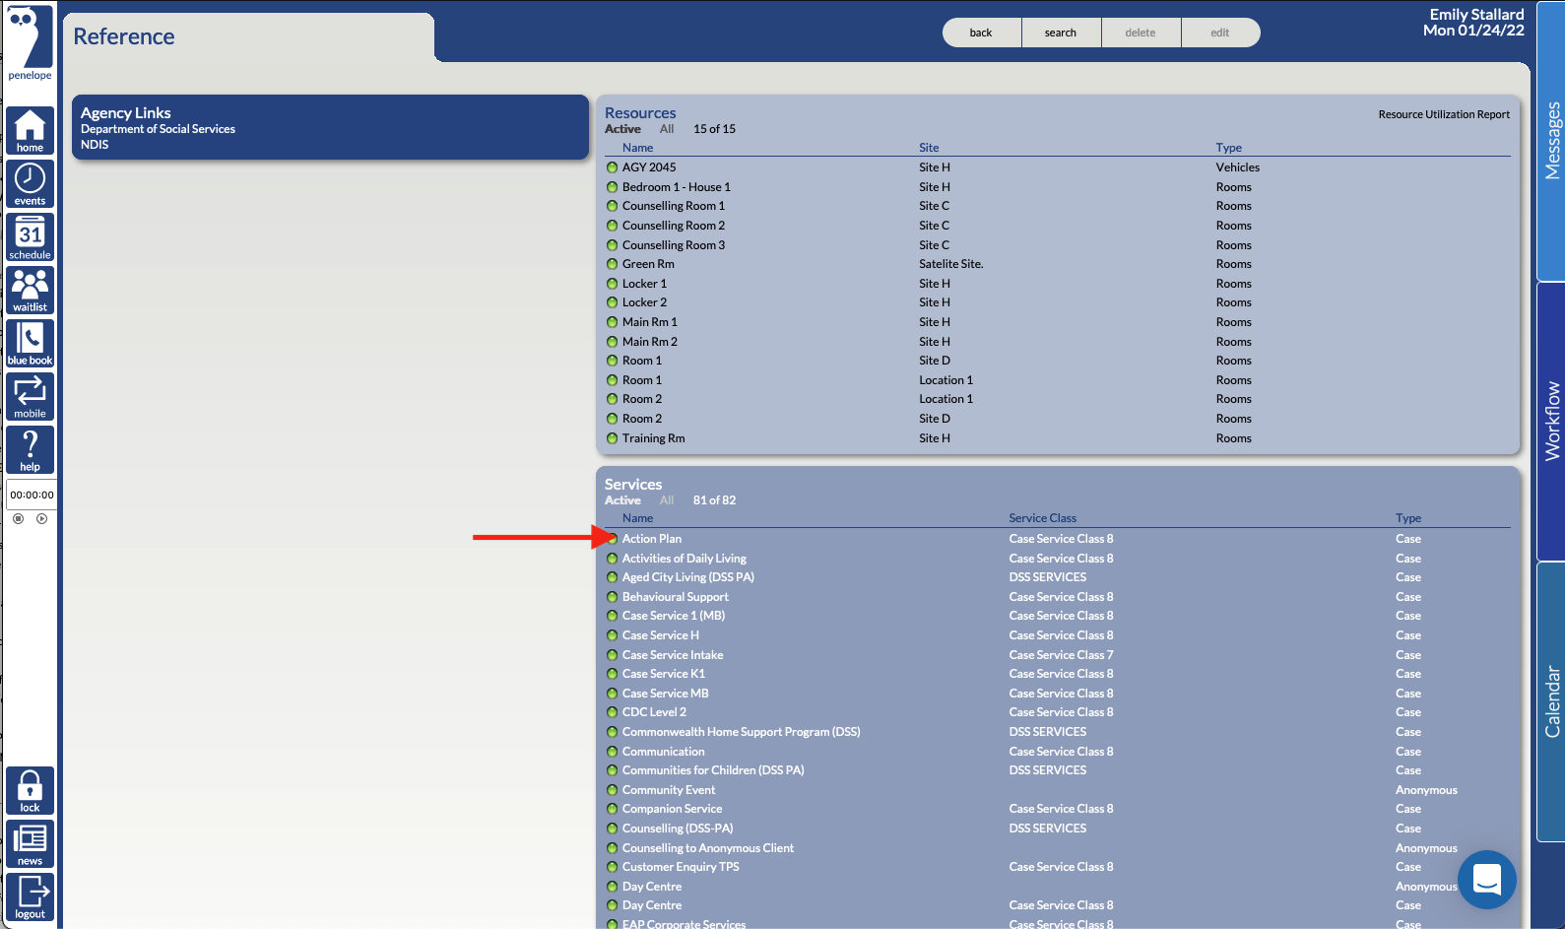Open Commonwealth Home Support Program (DSS) service

742,732
